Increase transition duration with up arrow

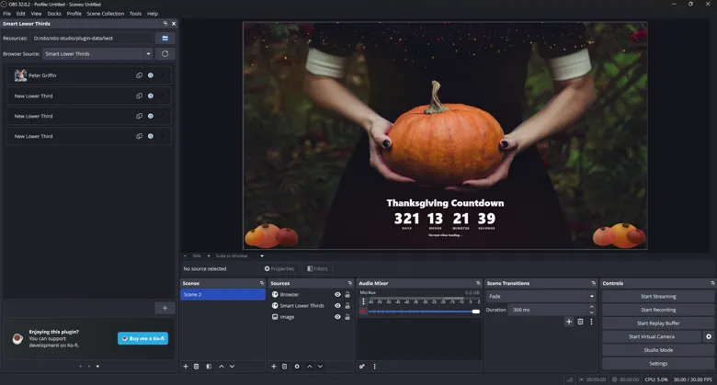pos(592,307)
